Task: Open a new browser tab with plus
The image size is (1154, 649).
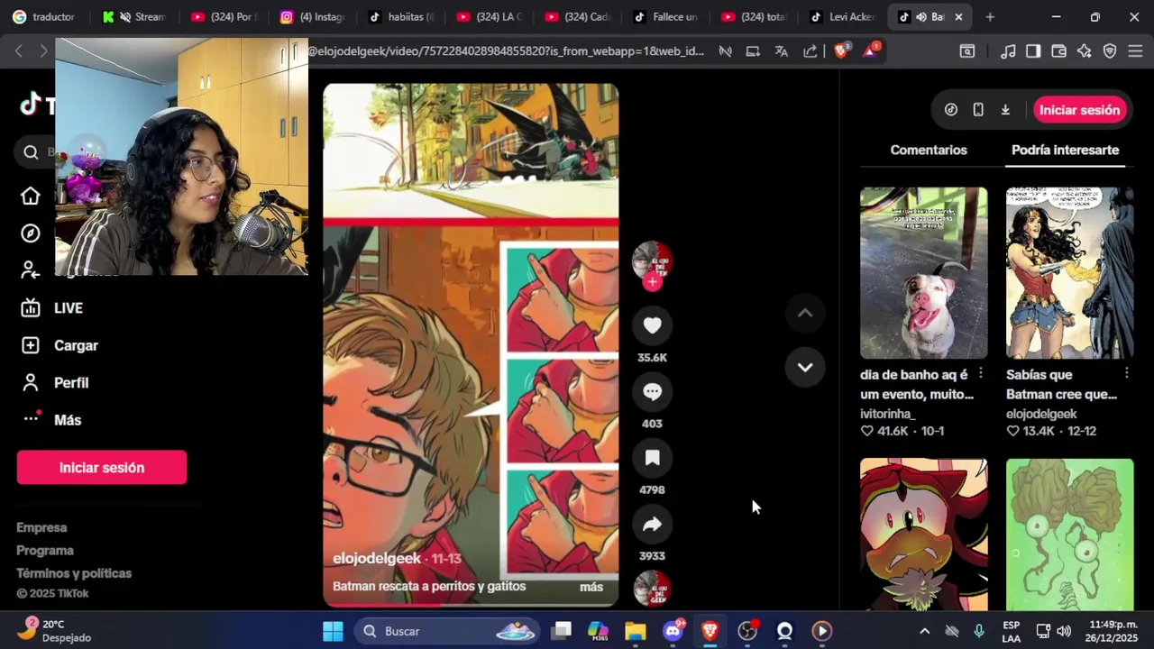Action: click(990, 17)
